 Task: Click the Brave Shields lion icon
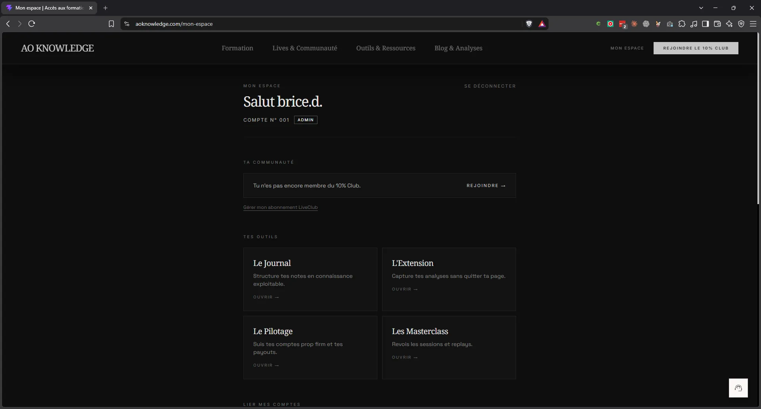click(x=529, y=24)
